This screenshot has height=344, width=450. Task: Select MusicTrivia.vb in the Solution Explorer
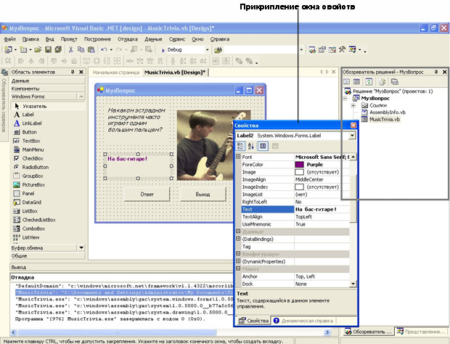tap(384, 120)
